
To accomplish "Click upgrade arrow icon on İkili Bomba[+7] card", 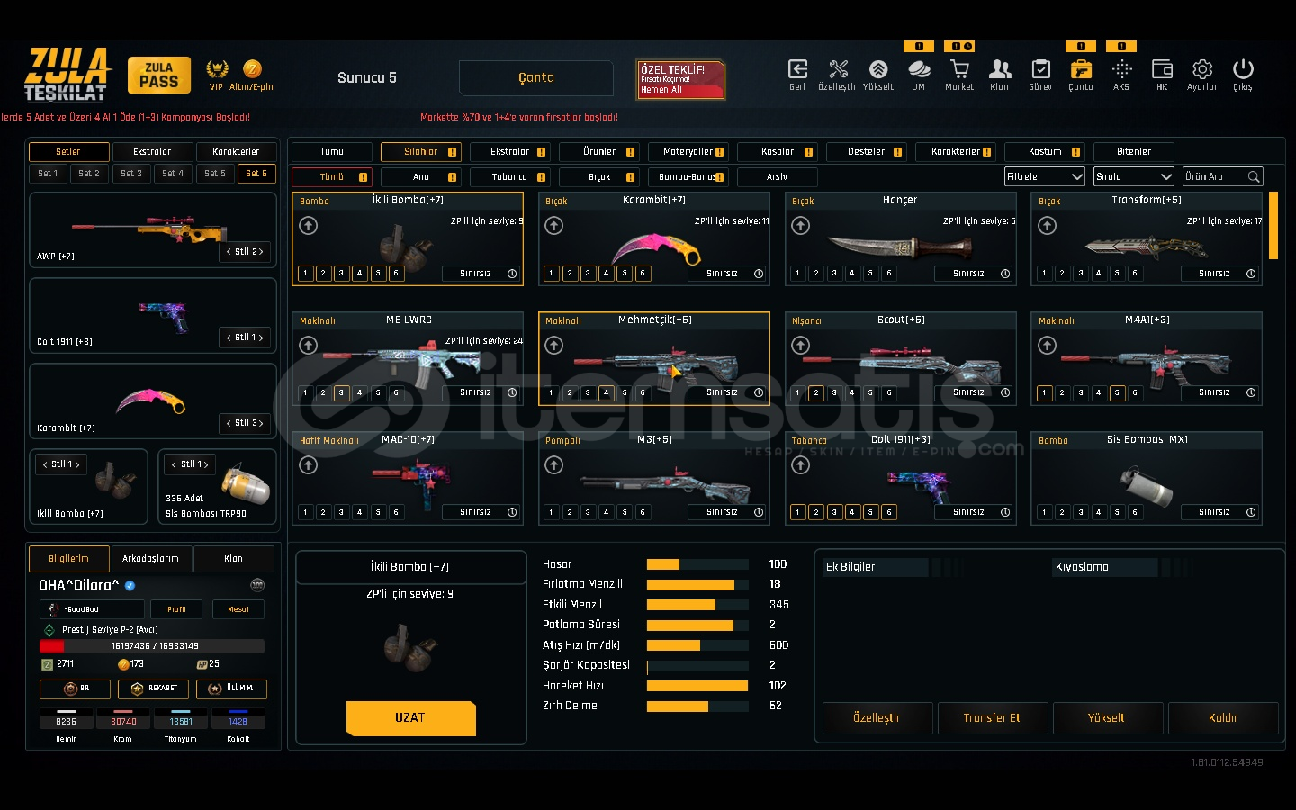I will tap(309, 226).
